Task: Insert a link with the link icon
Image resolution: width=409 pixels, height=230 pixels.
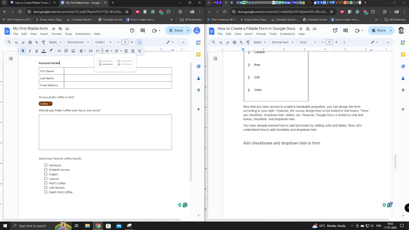Action: point(59,51)
